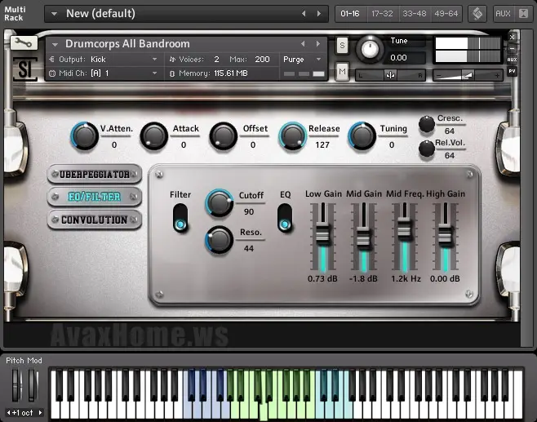Image resolution: width=537 pixels, height=422 pixels.
Task: Open the Drumcorps instrument dropdown arrow
Action: (55, 44)
